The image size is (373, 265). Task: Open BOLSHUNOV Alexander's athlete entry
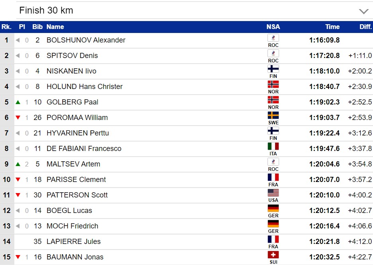coord(86,40)
